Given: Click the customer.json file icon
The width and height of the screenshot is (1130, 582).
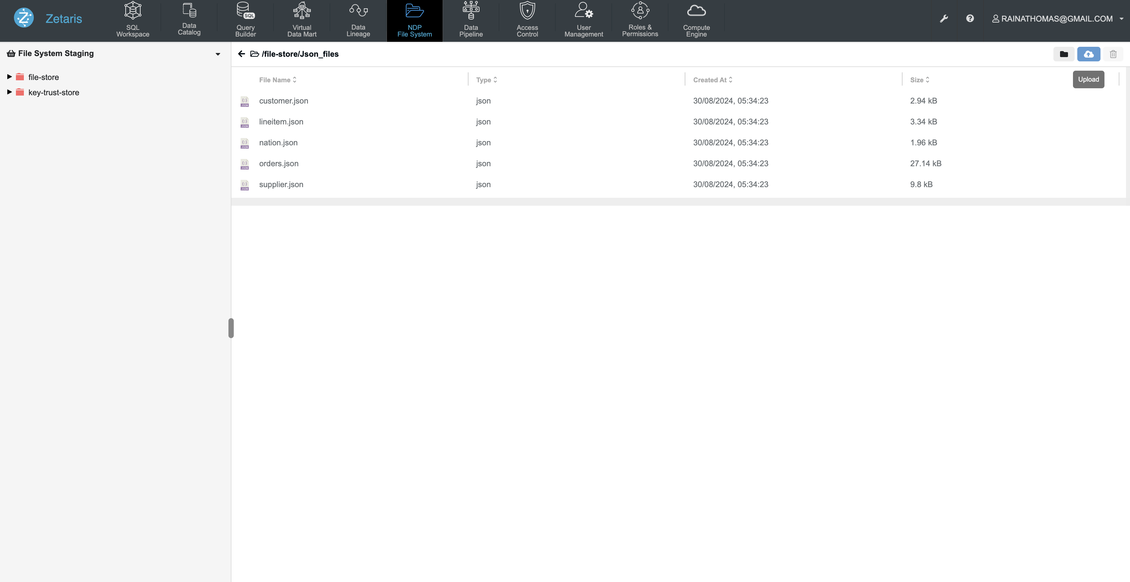Looking at the screenshot, I should pyautogui.click(x=245, y=102).
